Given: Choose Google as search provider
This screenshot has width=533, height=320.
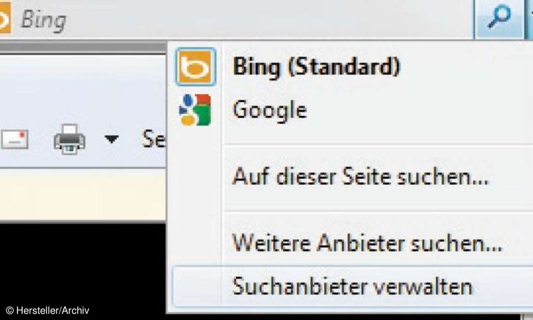Looking at the screenshot, I should (x=270, y=110).
